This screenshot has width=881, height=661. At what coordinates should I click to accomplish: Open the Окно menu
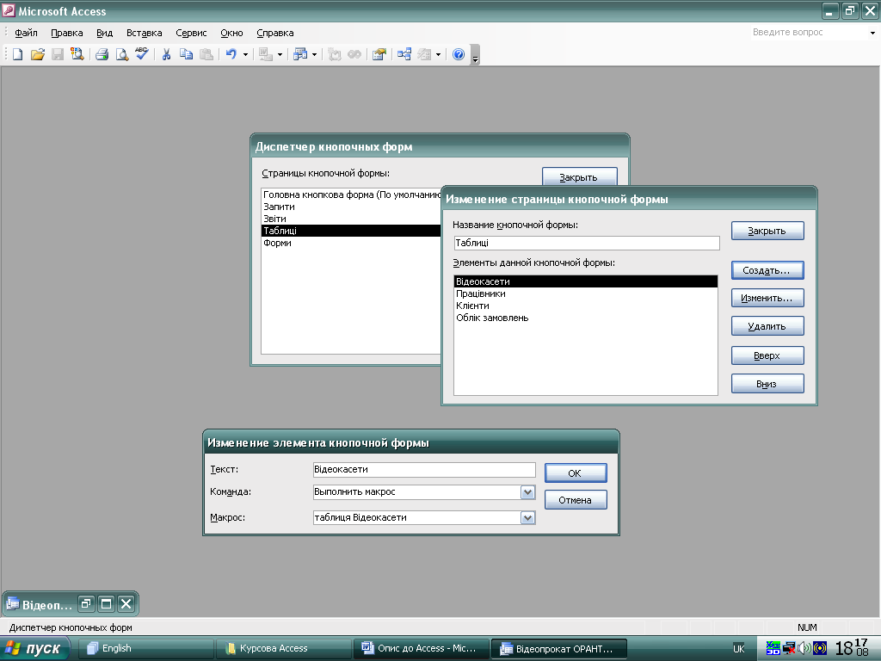[x=231, y=33]
